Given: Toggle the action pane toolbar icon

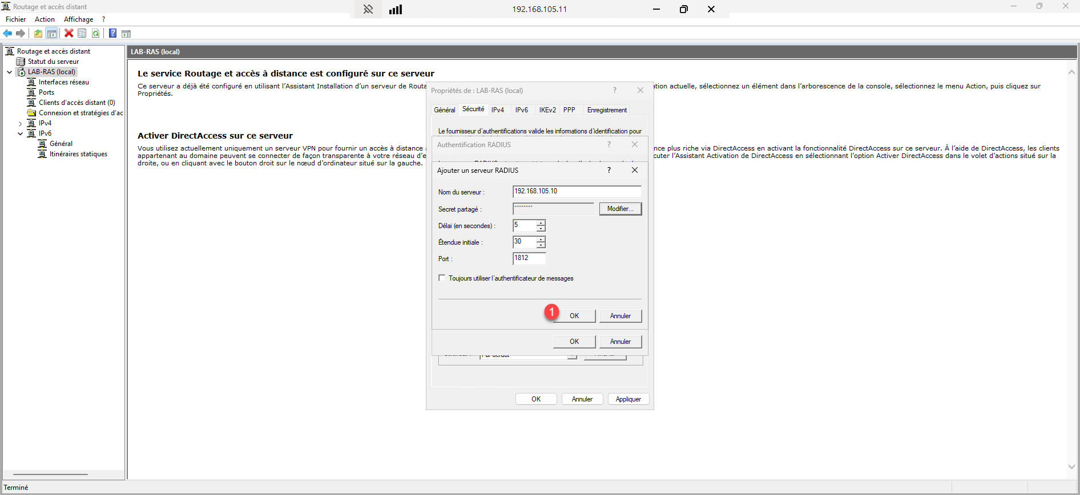Looking at the screenshot, I should coord(126,34).
